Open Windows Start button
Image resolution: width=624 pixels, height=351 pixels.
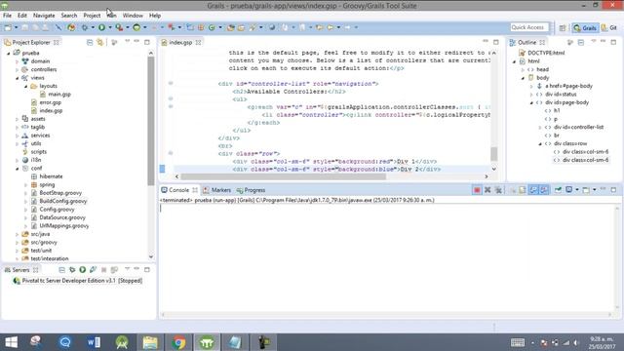(x=11, y=342)
